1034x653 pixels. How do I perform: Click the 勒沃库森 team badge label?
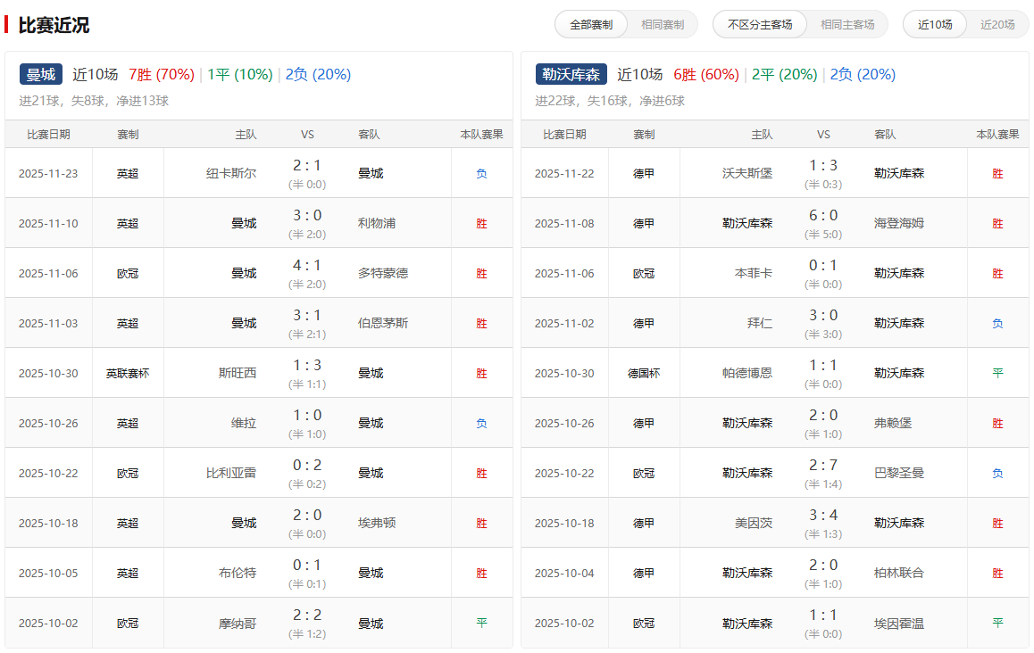[571, 75]
